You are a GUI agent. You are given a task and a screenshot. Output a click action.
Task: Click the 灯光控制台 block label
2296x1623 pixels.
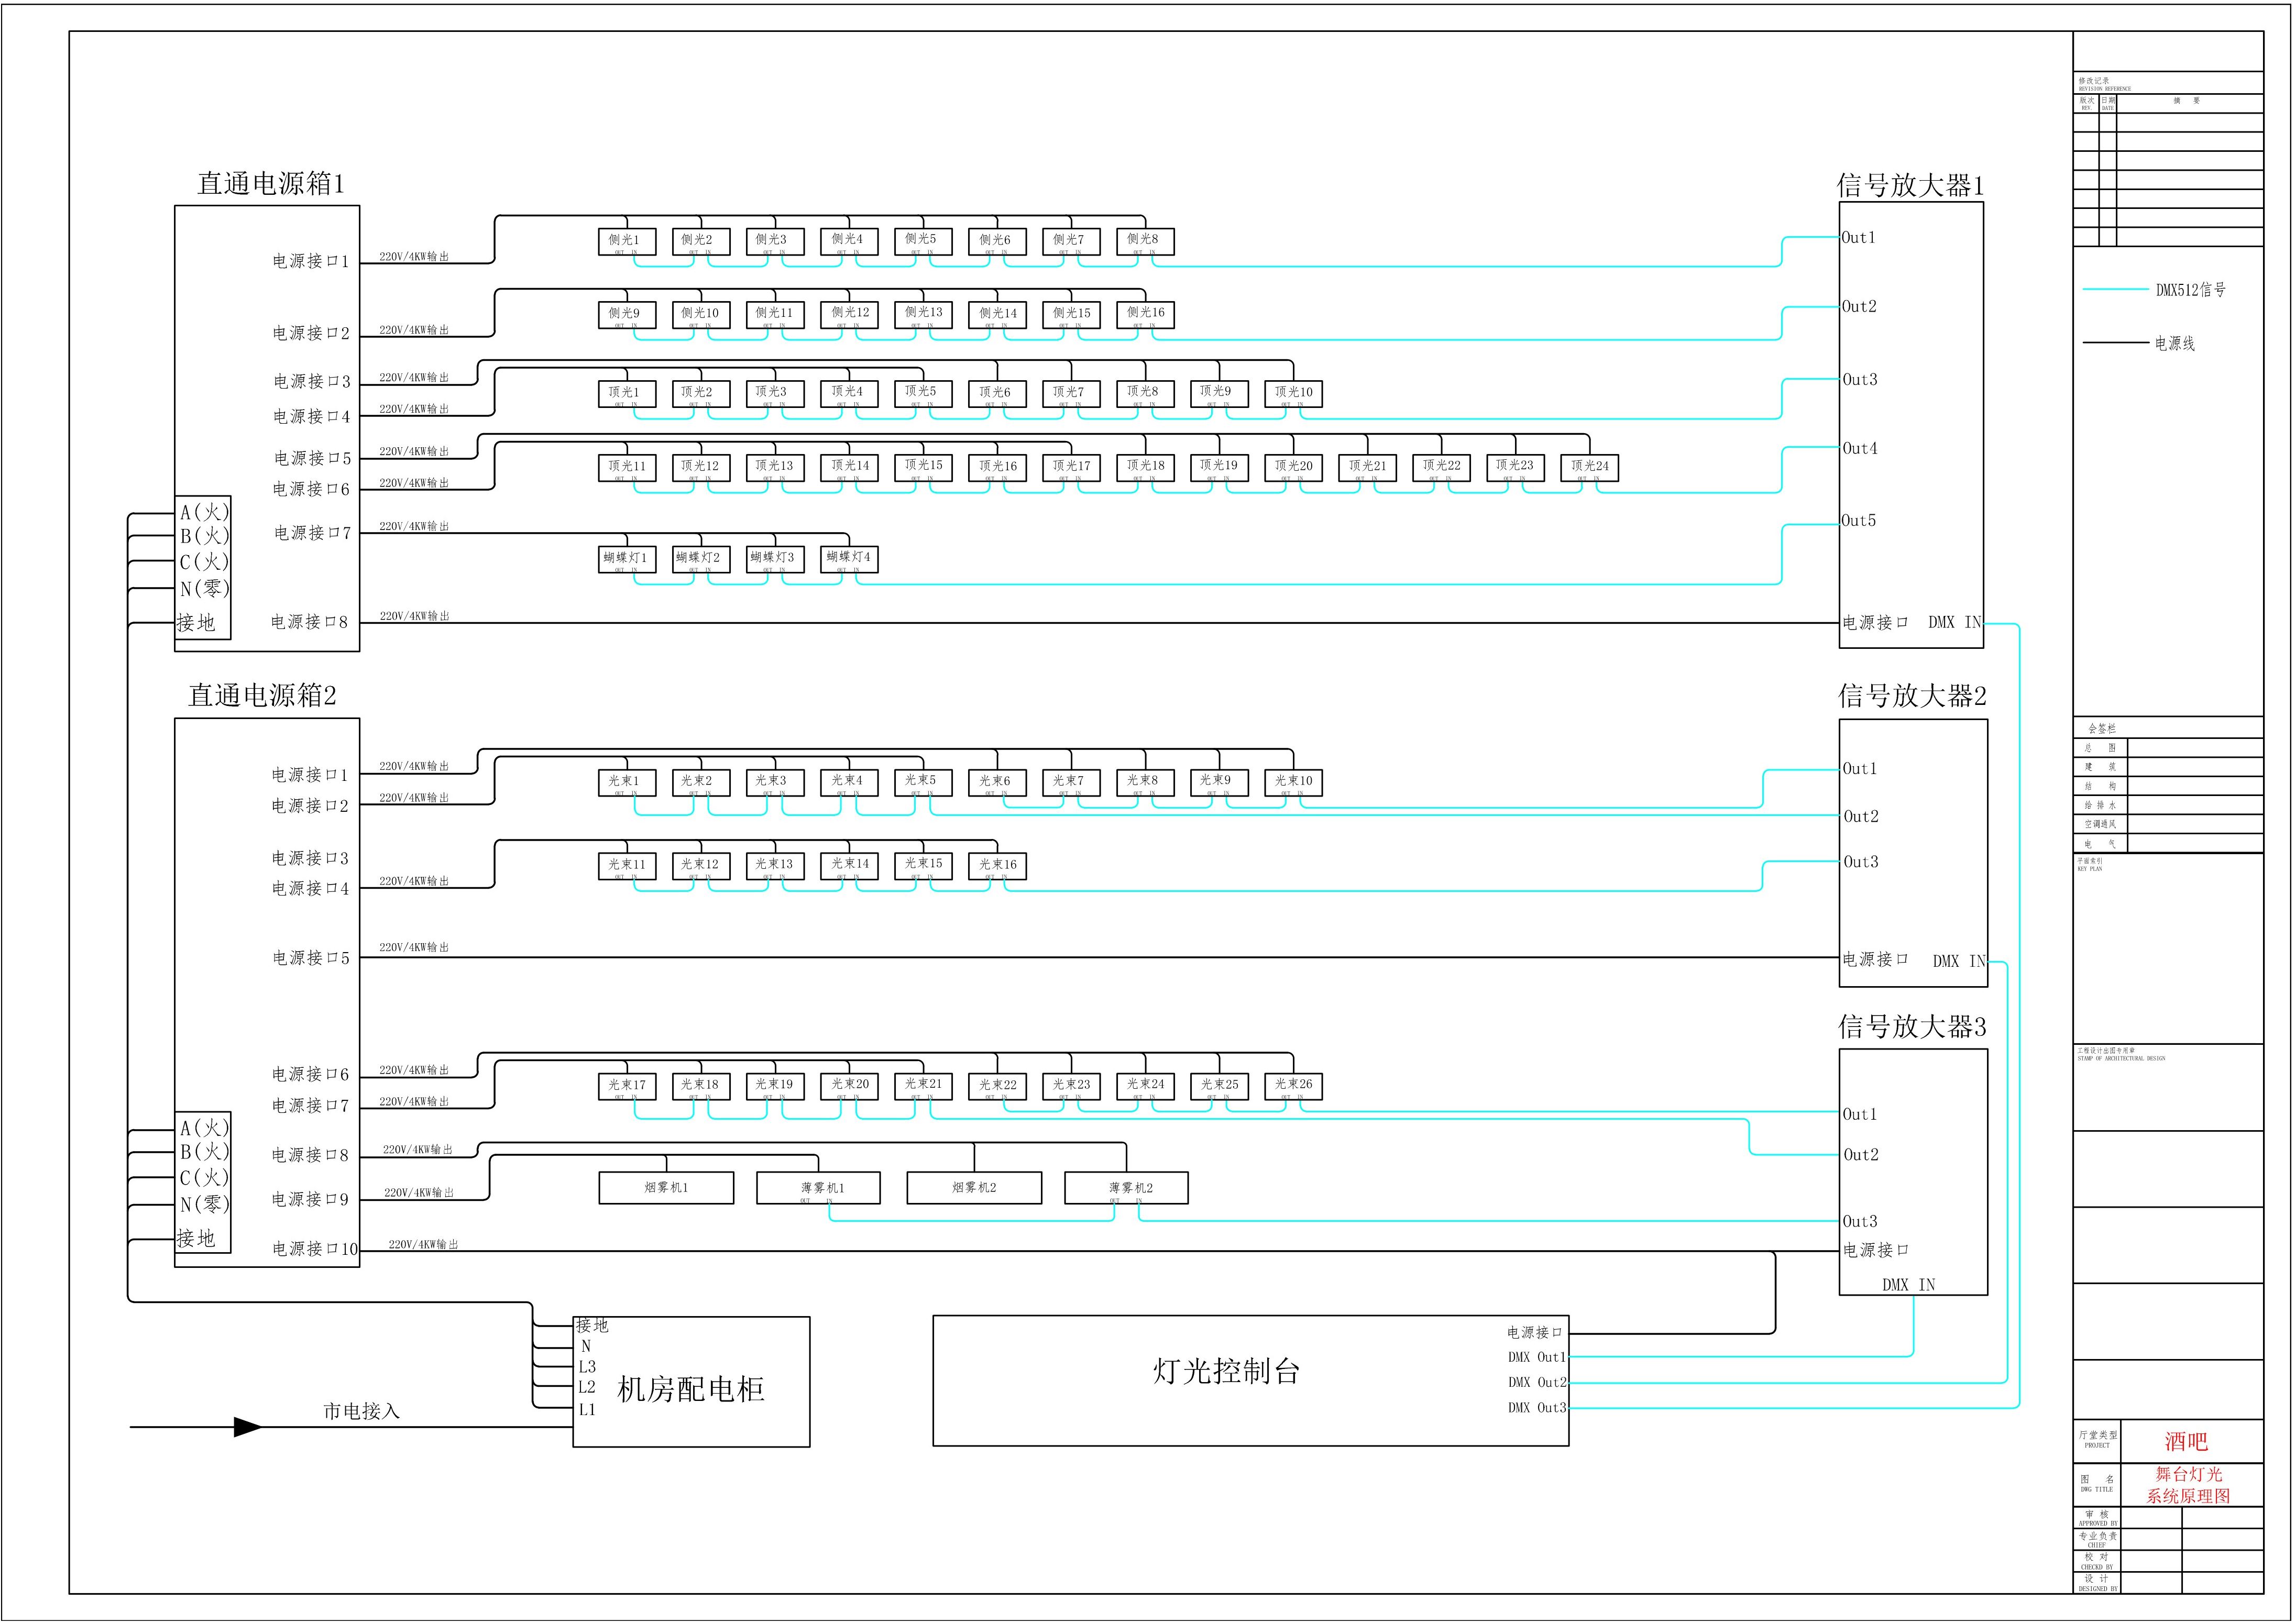tap(1226, 1371)
